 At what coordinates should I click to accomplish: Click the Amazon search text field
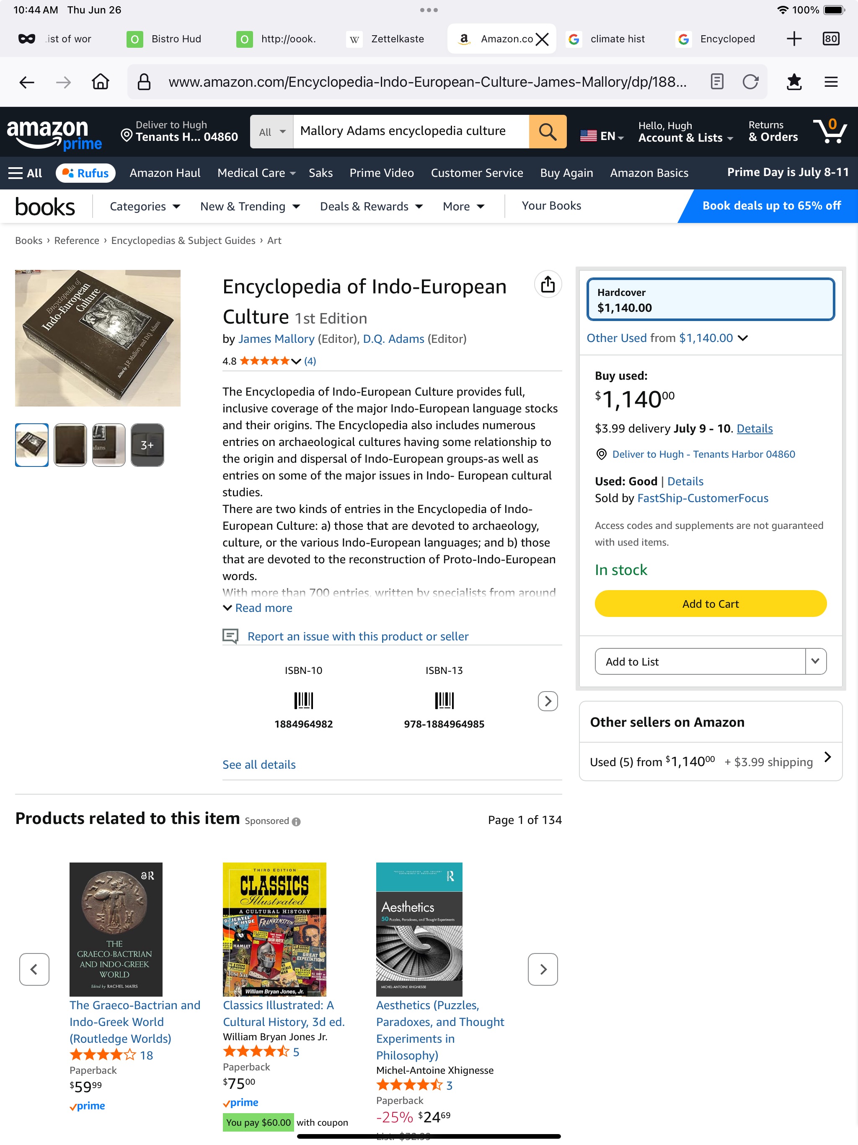tap(411, 132)
